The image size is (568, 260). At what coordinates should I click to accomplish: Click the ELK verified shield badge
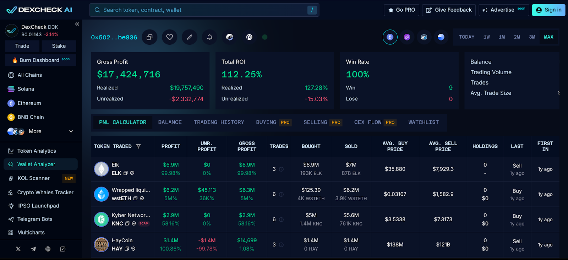132,173
